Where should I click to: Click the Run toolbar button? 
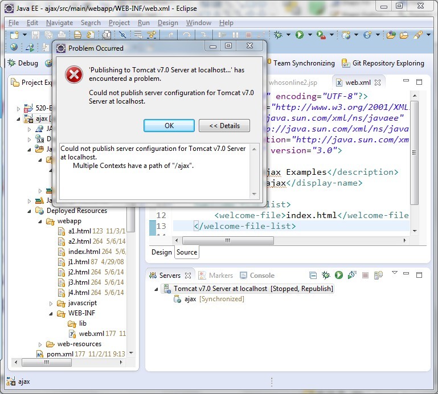(300, 35)
